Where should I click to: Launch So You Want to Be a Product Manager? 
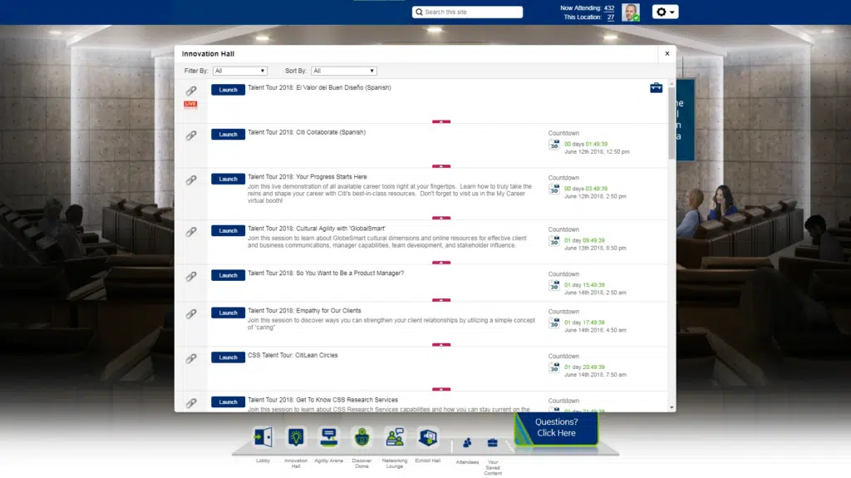[228, 275]
